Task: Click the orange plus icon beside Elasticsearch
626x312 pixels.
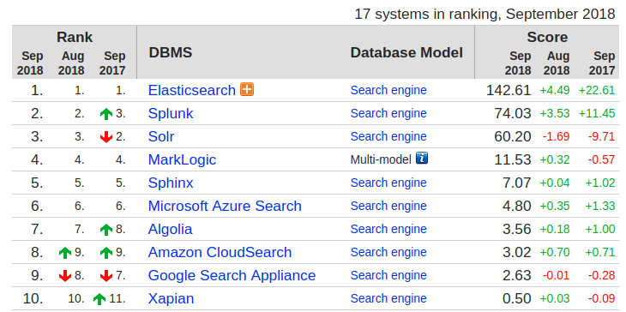Action: pos(247,89)
